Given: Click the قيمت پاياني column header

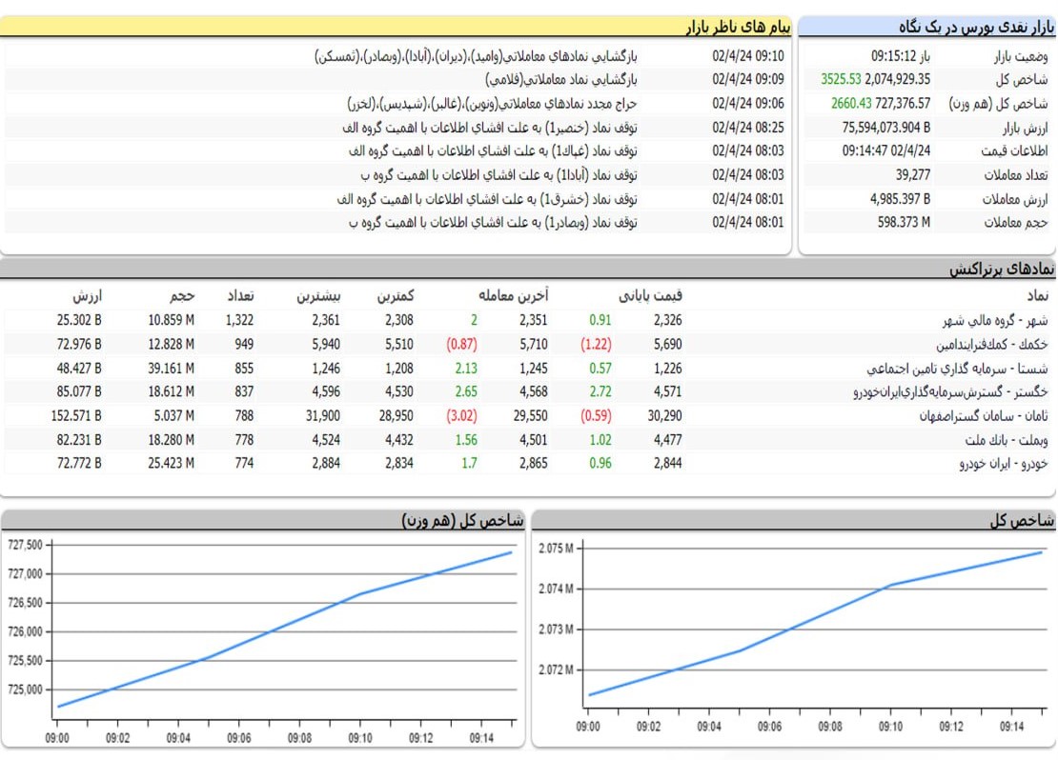Looking at the screenshot, I should [x=650, y=295].
